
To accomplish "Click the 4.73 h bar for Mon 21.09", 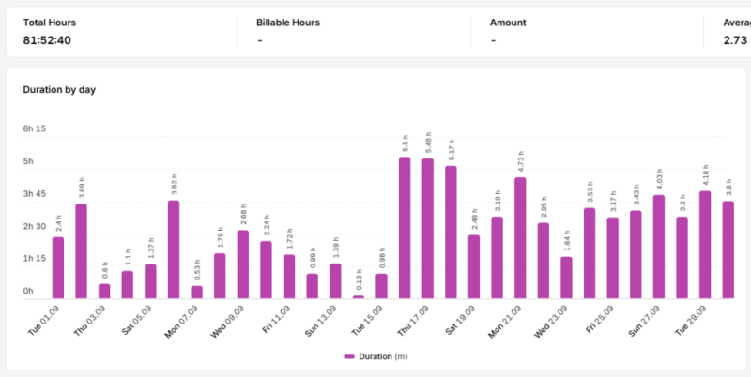I will pos(520,238).
